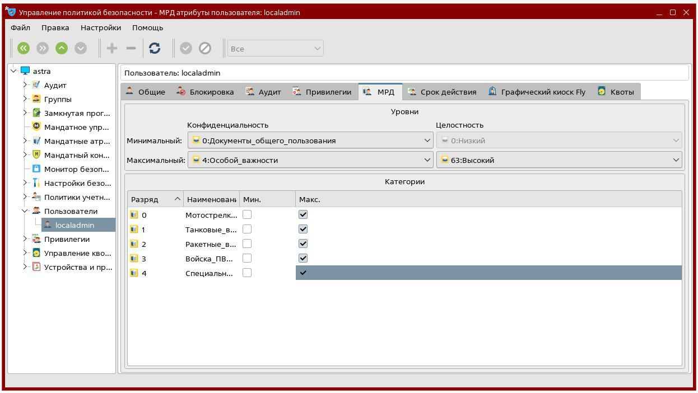Click the green double-left arrow navigation icon
Viewport: 698px width, 393px height.
click(23, 49)
